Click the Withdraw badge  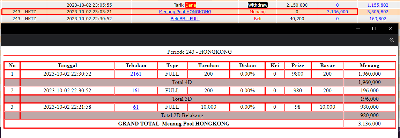[x=258, y=5]
